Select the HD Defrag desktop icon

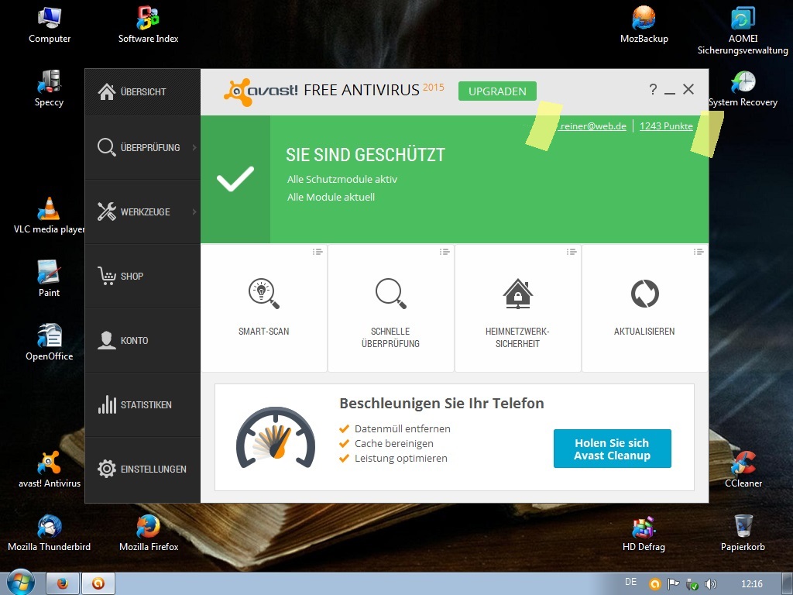(644, 533)
